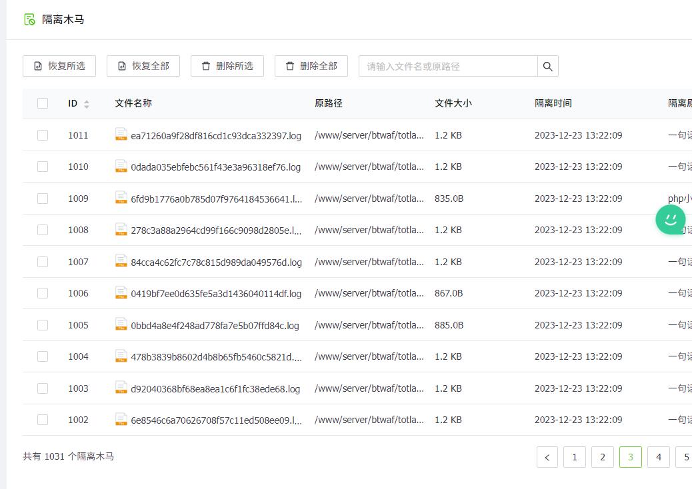Check the box for row ID 1009
692x489 pixels.
43,199
